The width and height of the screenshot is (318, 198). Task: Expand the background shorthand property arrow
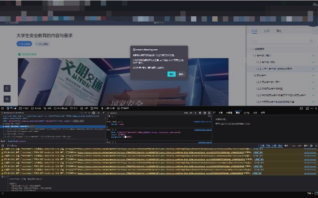point(123,137)
